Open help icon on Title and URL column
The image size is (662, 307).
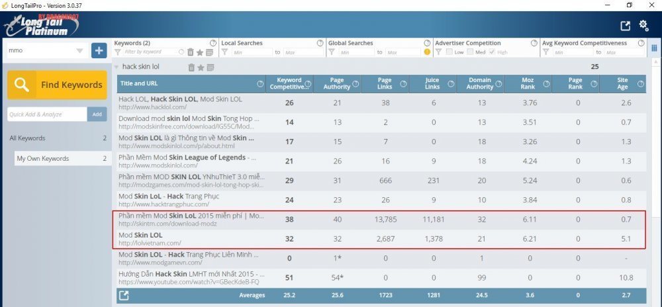click(x=260, y=84)
